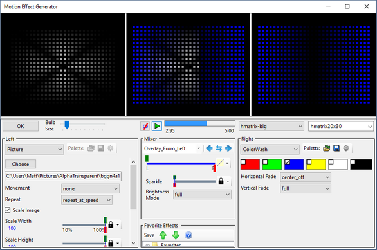Click the Bulb Size slider handle
The image size is (377, 250).
point(67,125)
